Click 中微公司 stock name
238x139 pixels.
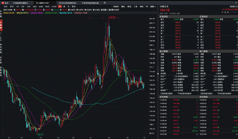[164, 6]
